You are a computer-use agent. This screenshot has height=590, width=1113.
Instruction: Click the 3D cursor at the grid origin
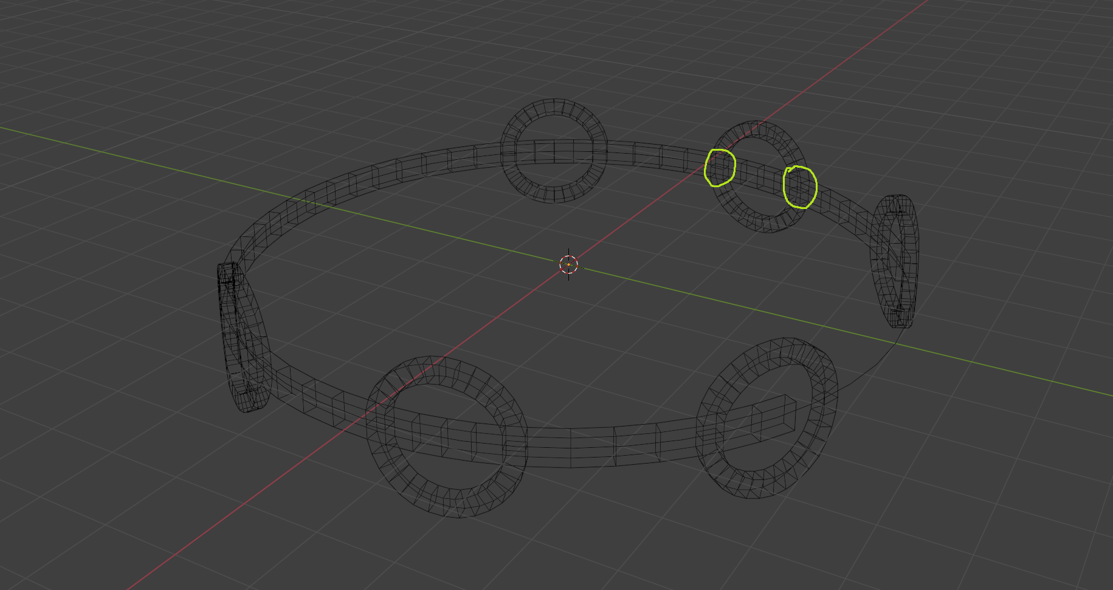tap(568, 264)
